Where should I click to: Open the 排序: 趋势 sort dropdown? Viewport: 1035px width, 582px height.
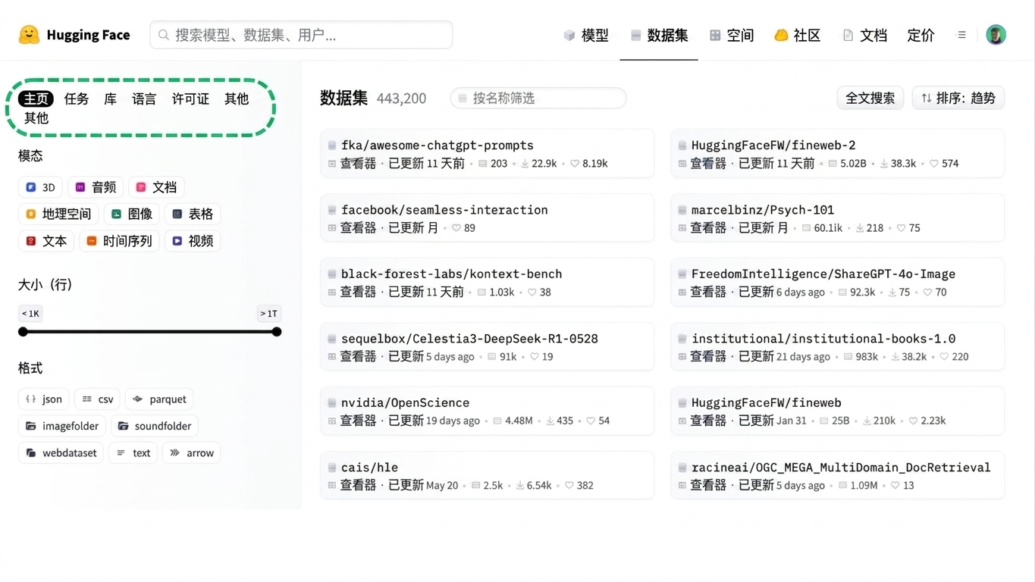[958, 99]
